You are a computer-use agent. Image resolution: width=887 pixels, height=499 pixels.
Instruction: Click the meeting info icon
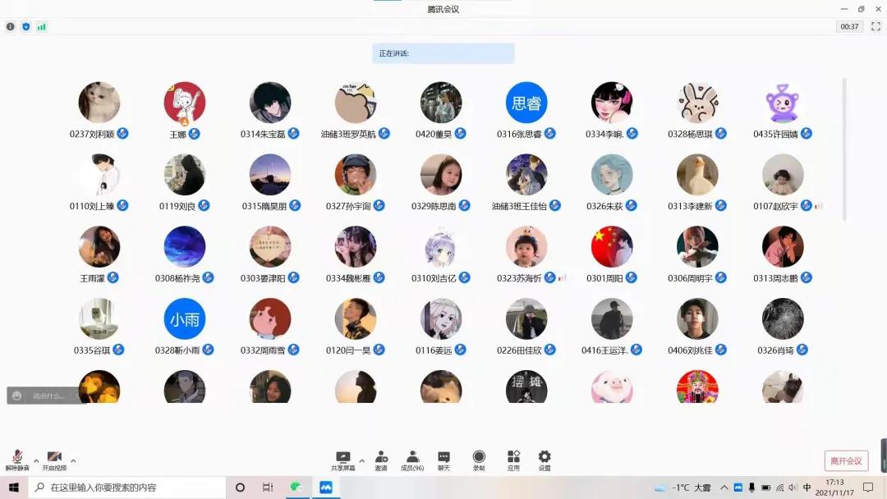11,26
